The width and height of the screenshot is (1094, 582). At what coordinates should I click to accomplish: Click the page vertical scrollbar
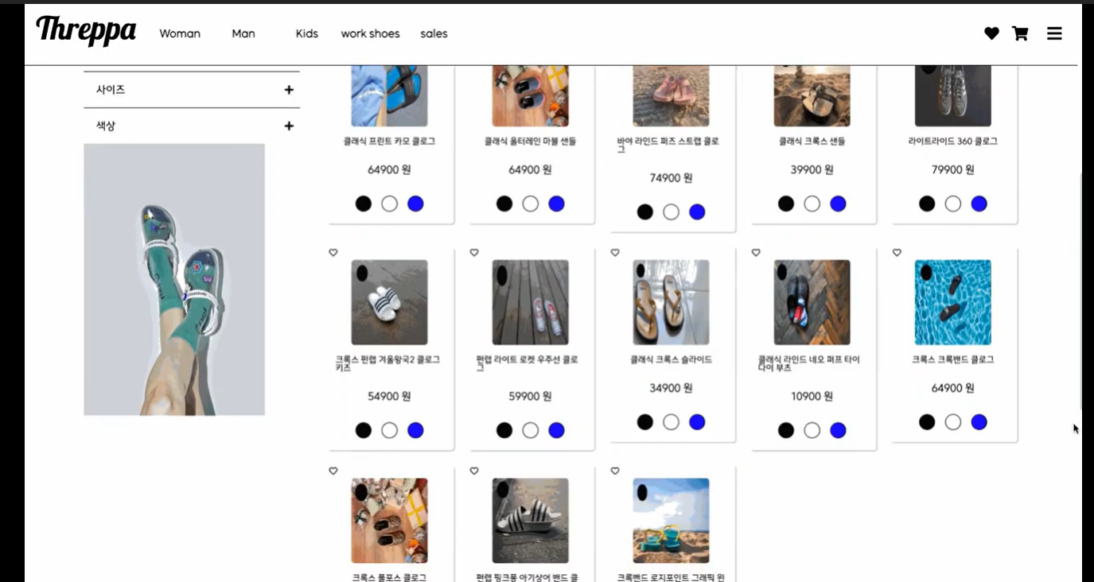point(1080,290)
